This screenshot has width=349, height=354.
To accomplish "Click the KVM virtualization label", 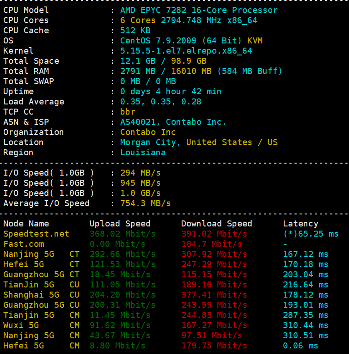I will coord(255,41).
